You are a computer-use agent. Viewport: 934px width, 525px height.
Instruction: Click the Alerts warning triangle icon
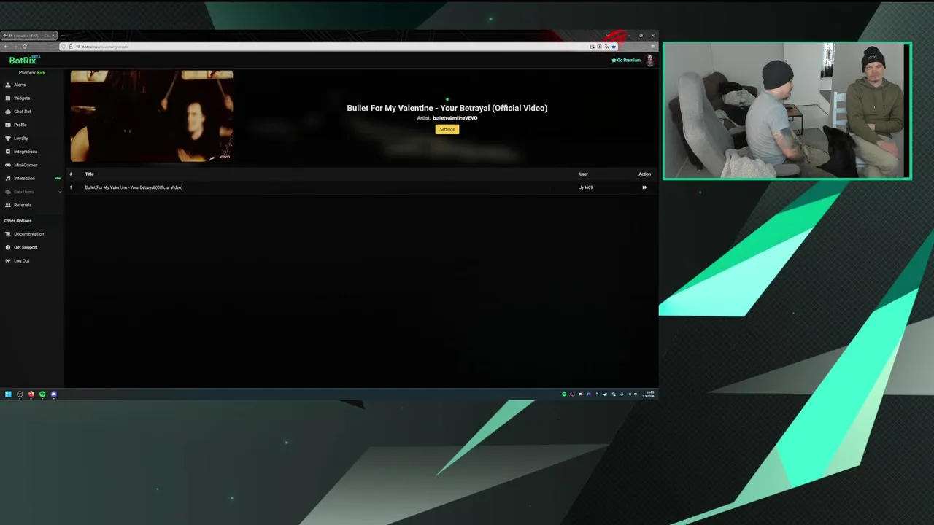[8, 85]
